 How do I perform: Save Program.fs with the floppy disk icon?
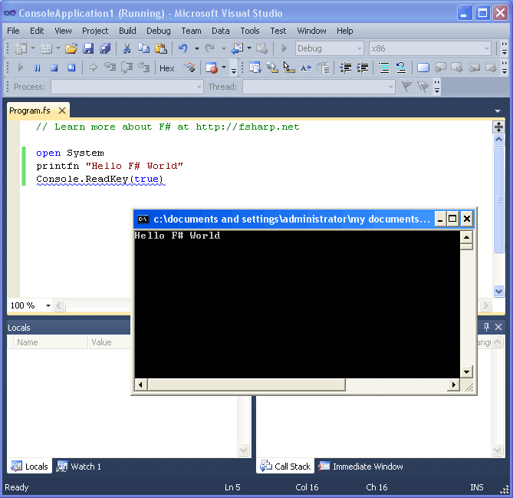click(88, 49)
